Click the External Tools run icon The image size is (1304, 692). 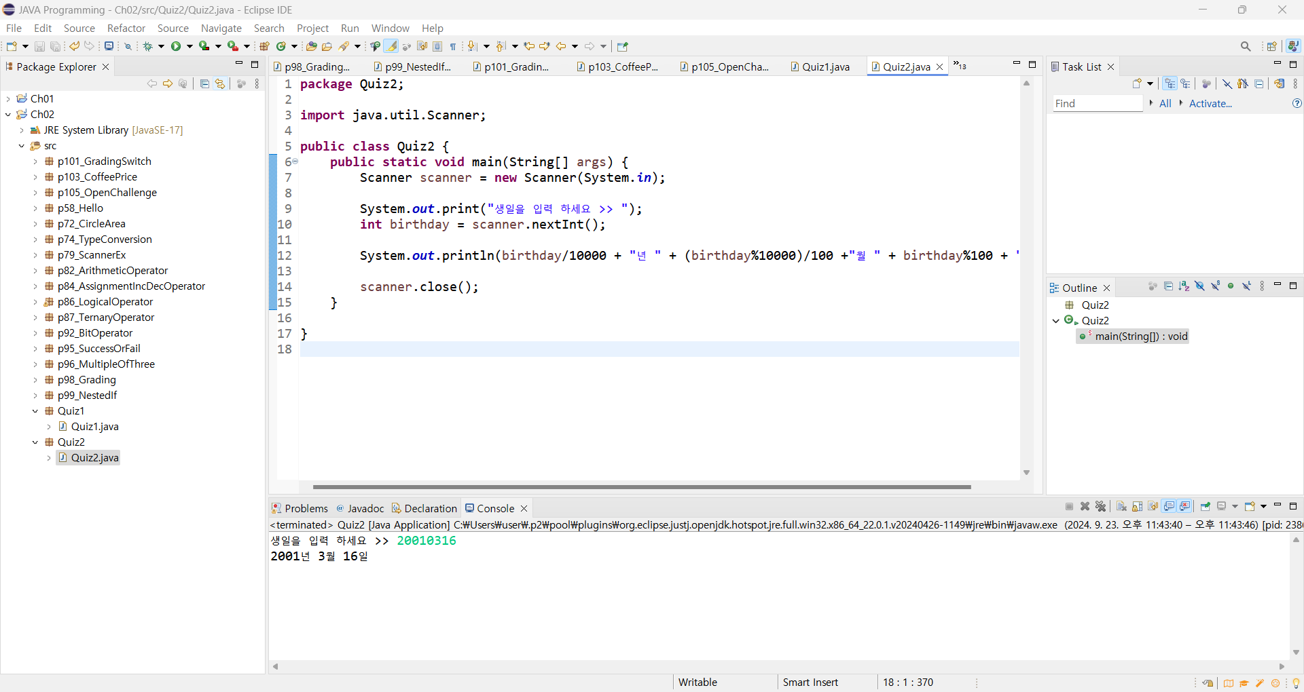click(233, 46)
